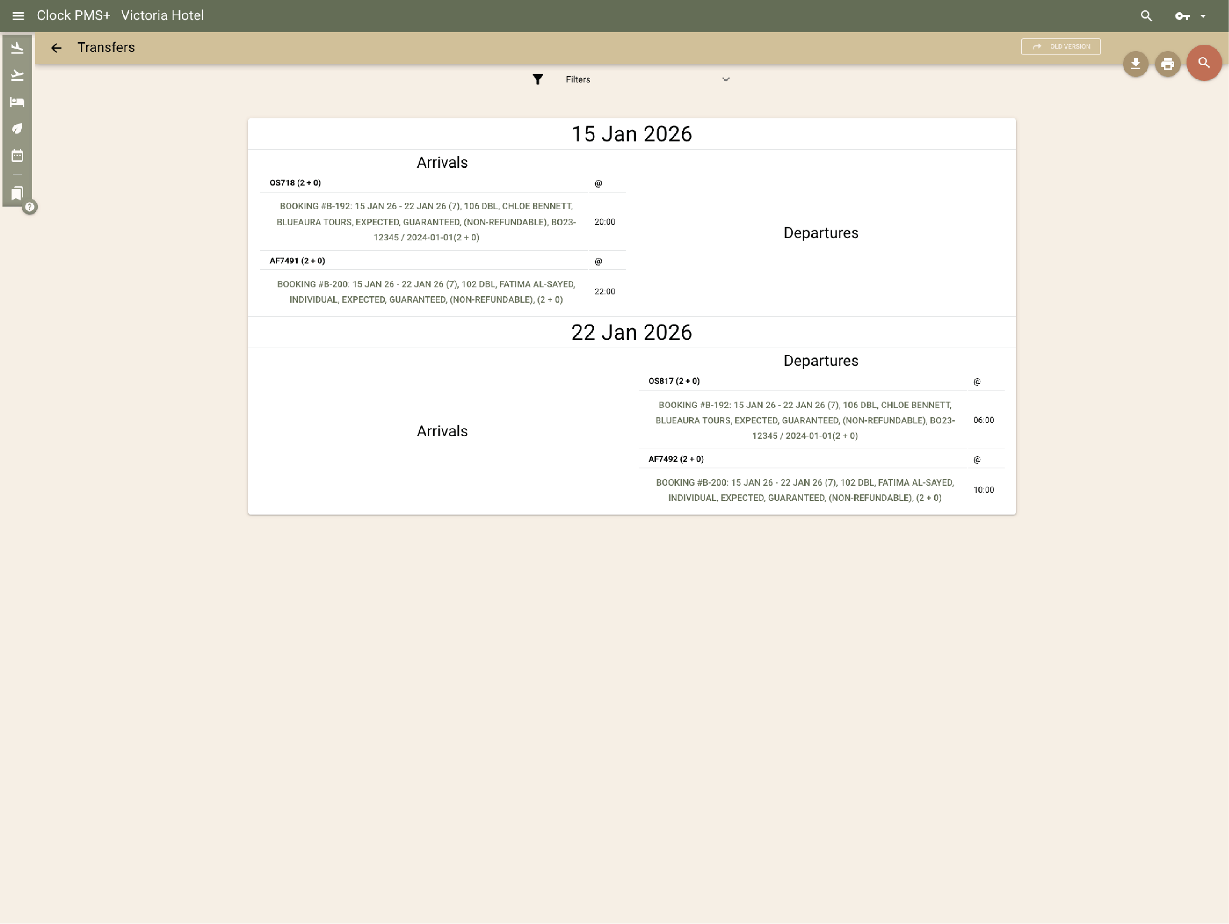Click the top bar search magnifier
1229x924 pixels.
pyautogui.click(x=1146, y=16)
